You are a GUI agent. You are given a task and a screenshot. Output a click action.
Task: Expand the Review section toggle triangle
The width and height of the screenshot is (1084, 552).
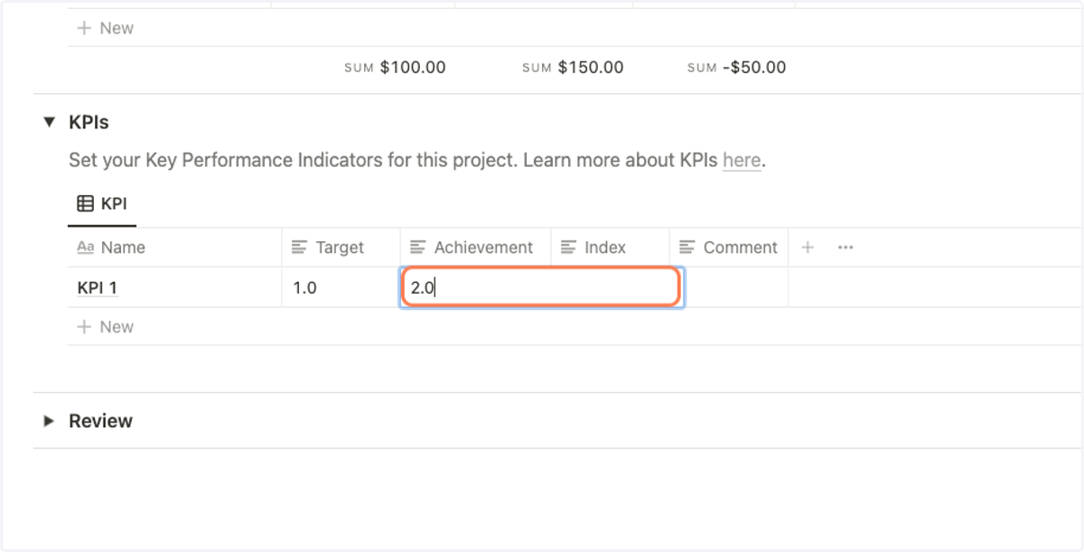click(x=50, y=421)
